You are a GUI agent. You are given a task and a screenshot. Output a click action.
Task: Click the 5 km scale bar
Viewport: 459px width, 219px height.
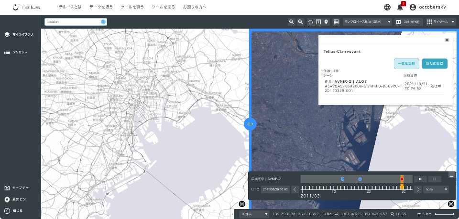(x=435, y=214)
